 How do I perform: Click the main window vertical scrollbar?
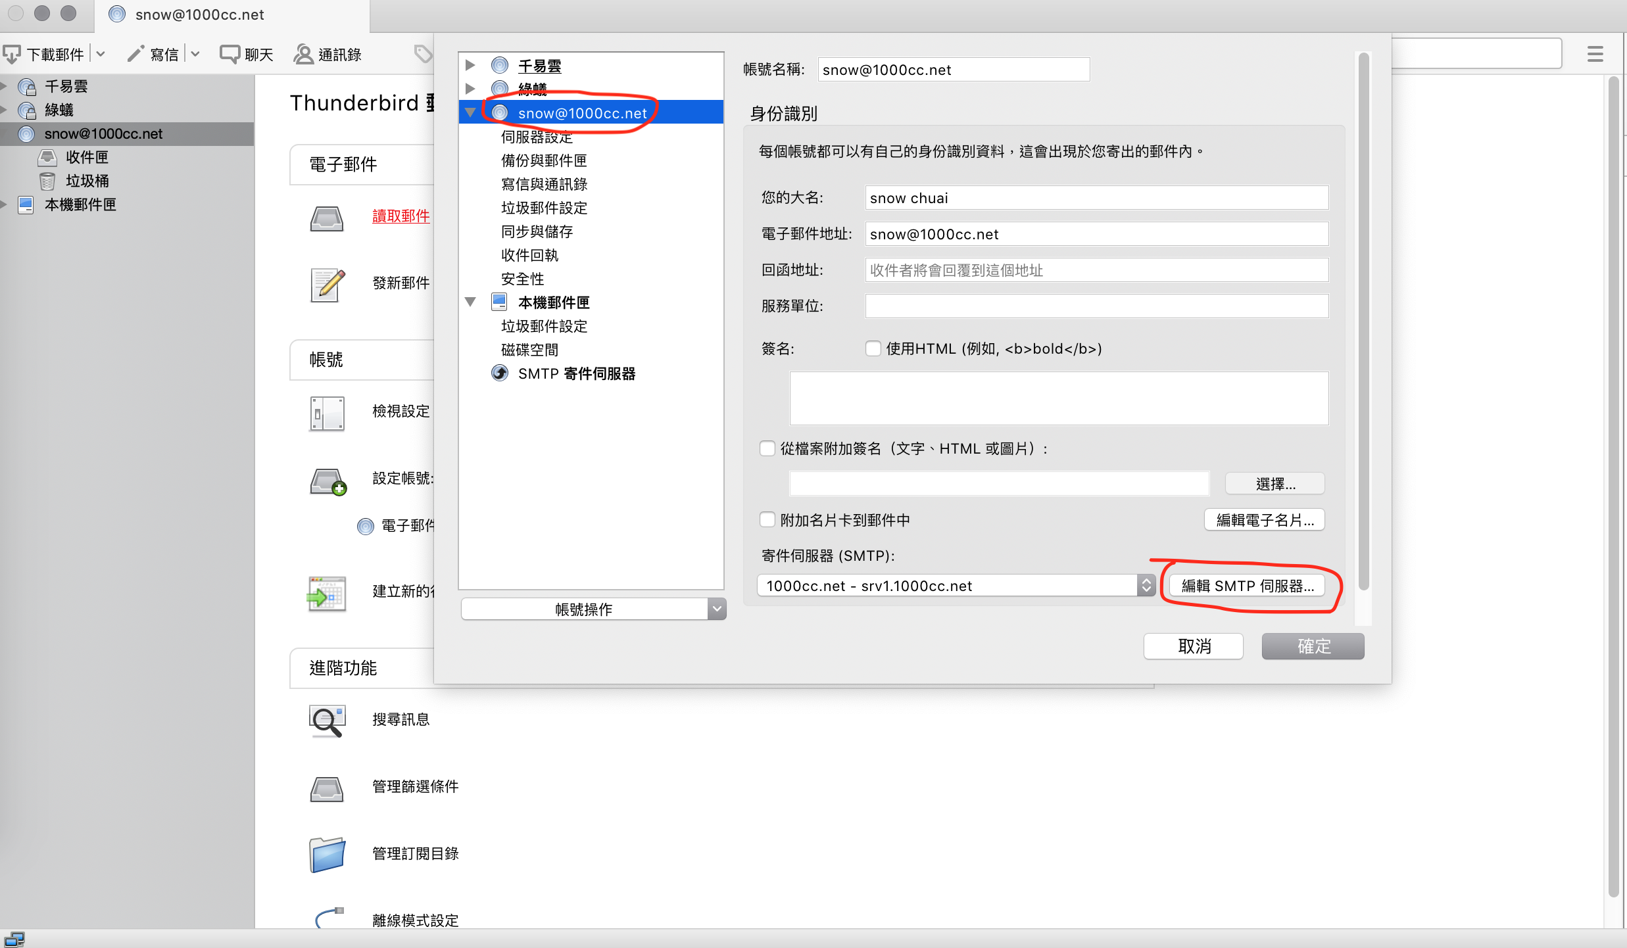coord(1613,486)
